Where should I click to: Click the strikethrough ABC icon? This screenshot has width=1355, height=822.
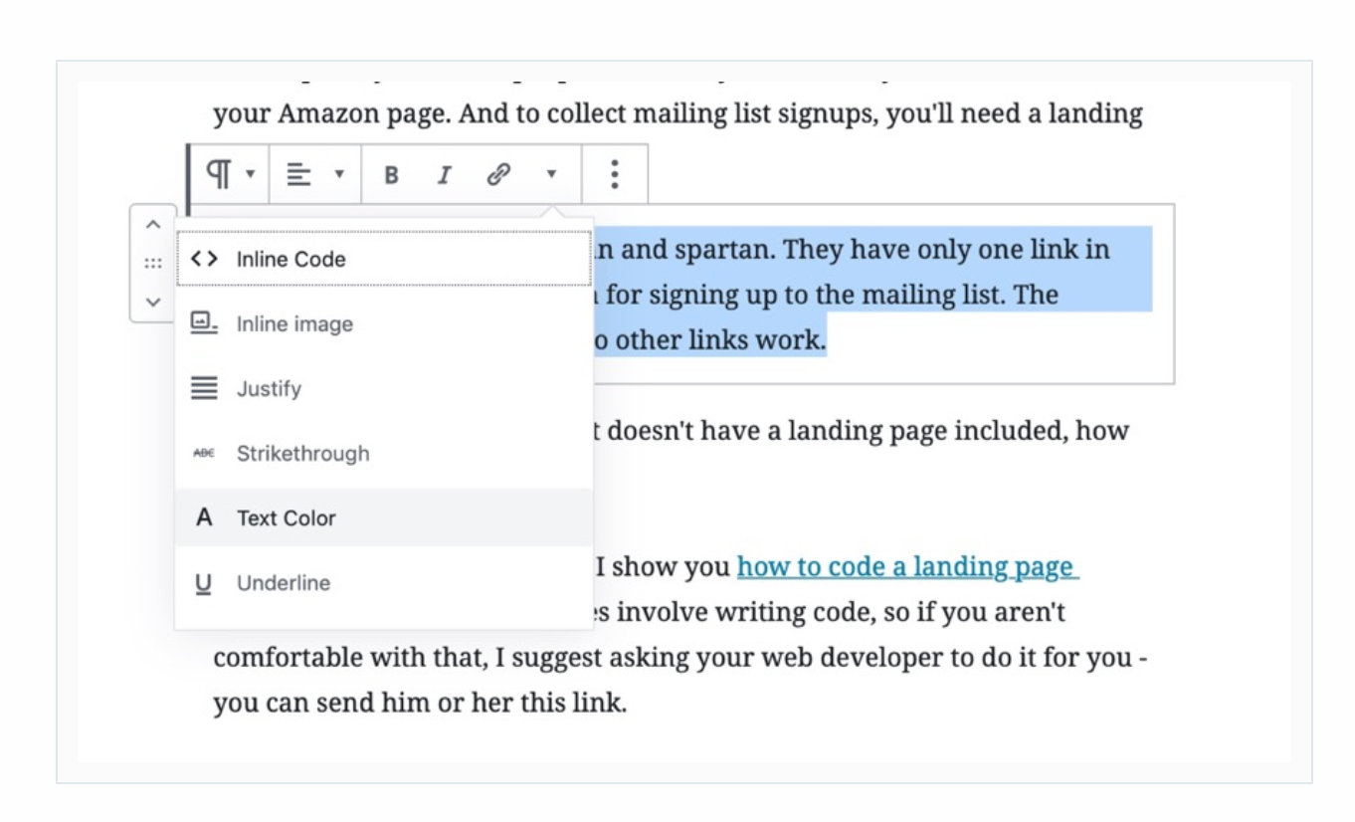click(x=204, y=454)
